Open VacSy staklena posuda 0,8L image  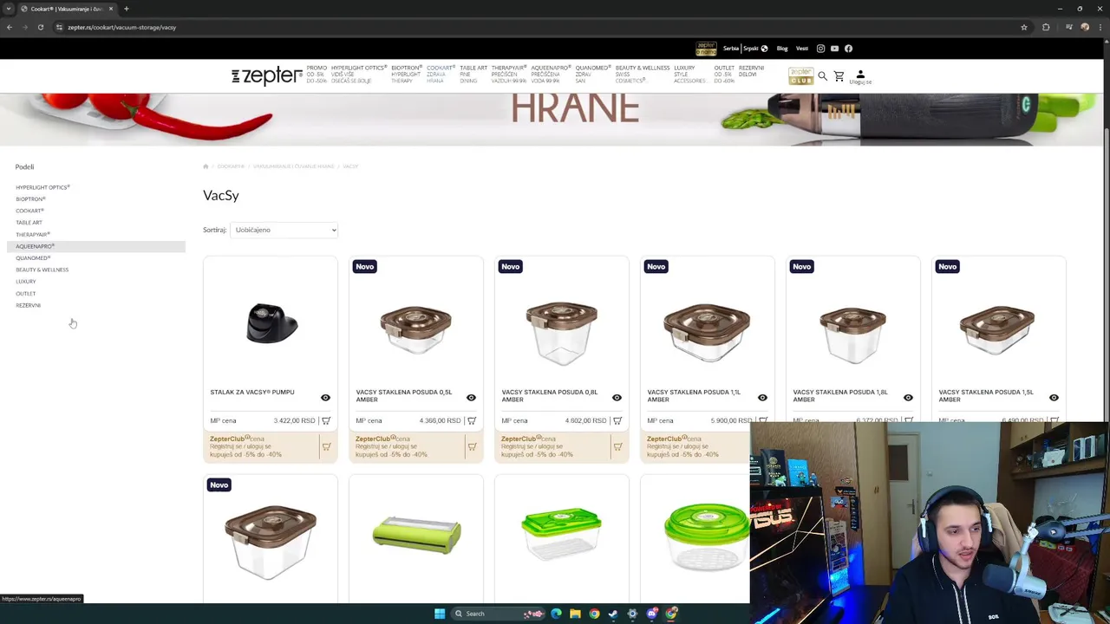[561, 334]
